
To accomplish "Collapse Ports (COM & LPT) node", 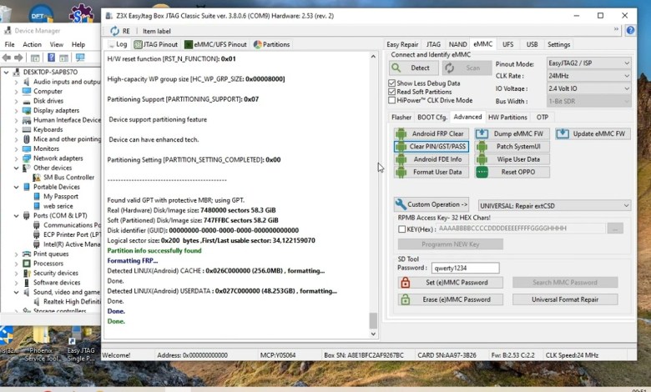I will [16, 216].
